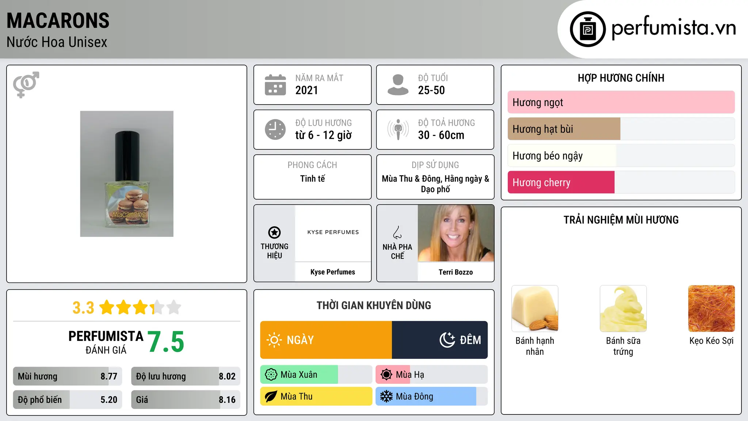Open the Bánh sữa trứng note image
748x421 pixels.
coord(623,308)
